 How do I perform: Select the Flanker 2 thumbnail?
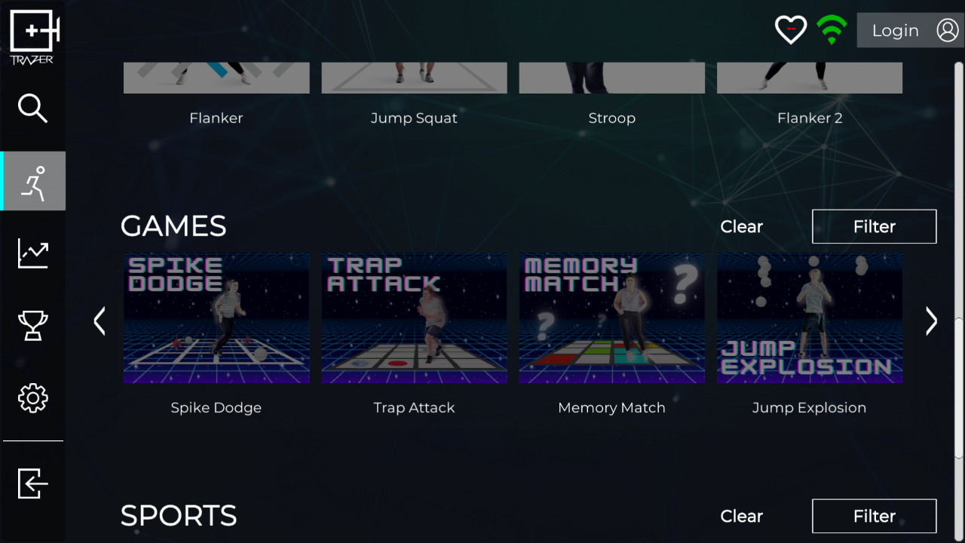pyautogui.click(x=810, y=78)
